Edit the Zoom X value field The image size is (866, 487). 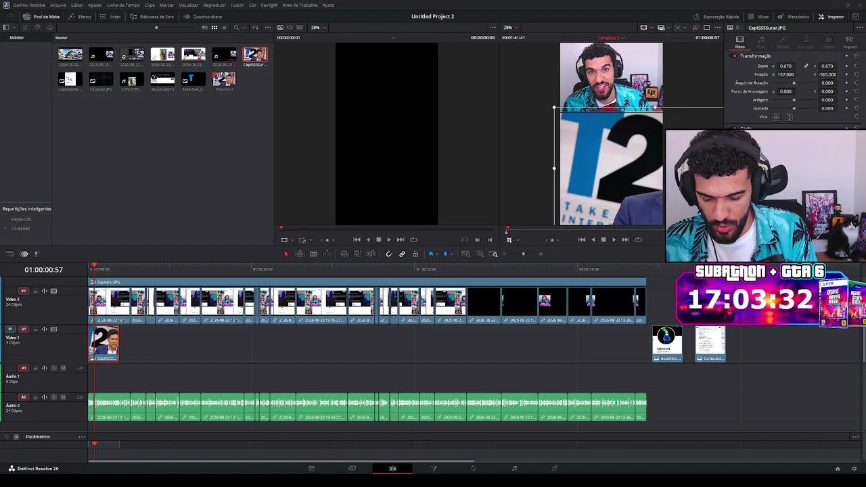785,66
